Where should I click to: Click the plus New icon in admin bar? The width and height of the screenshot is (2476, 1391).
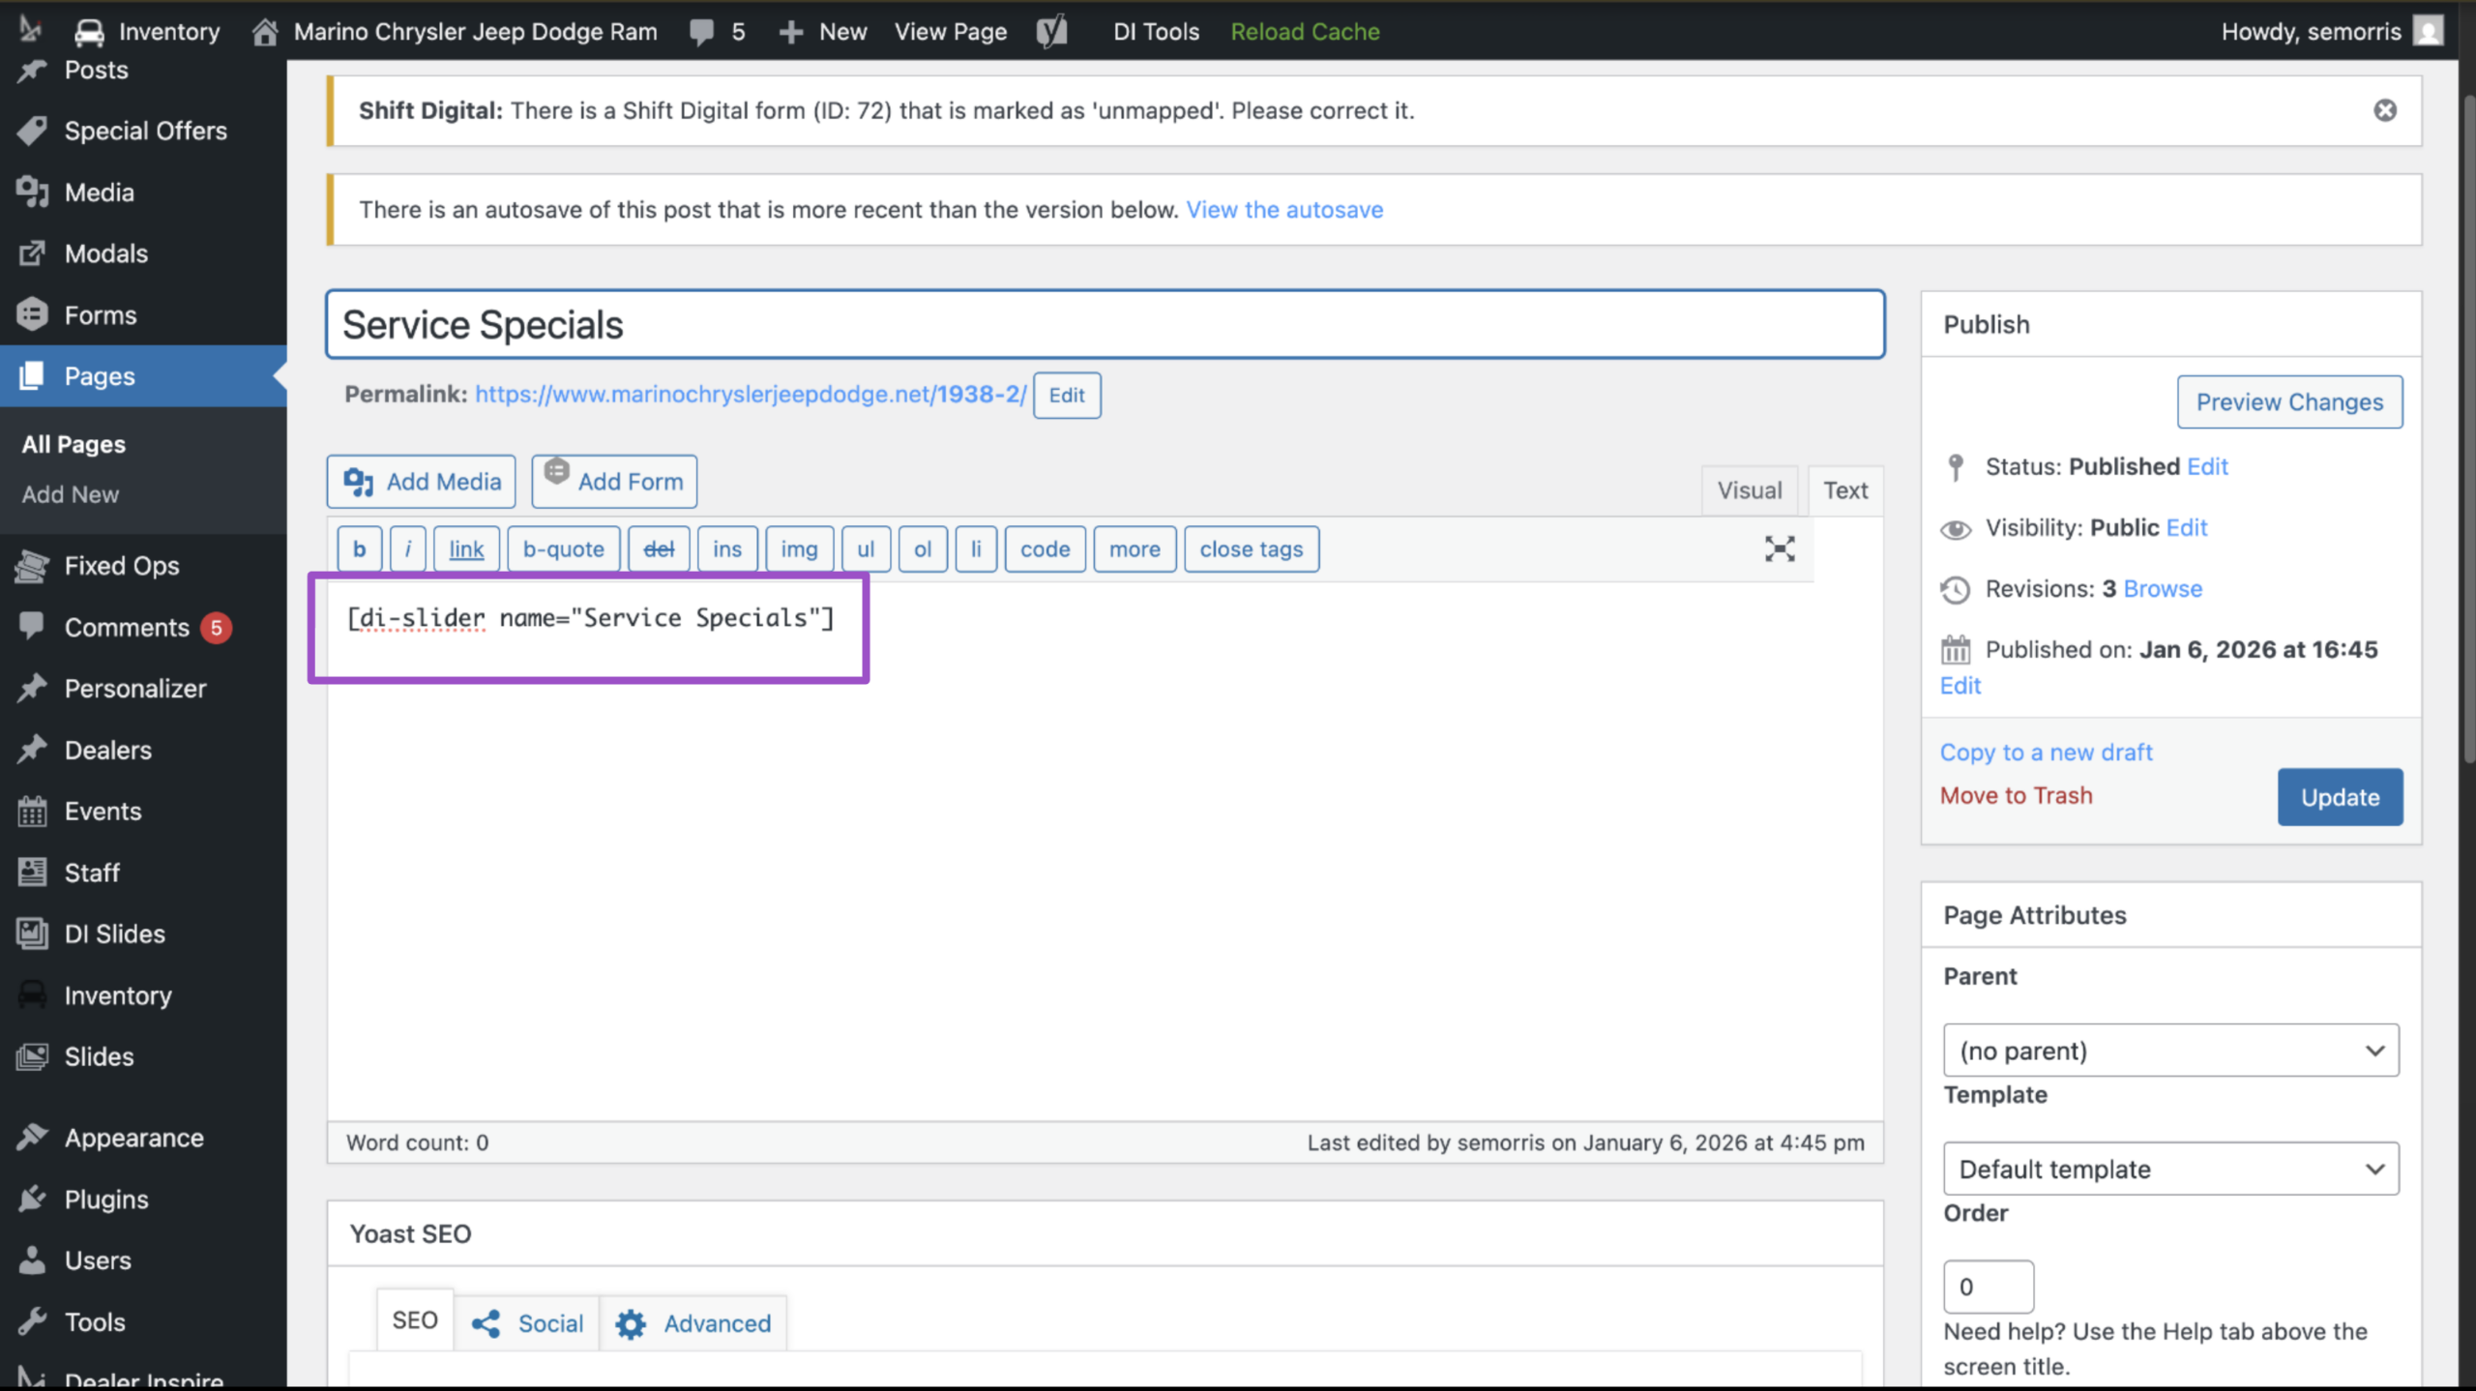click(791, 32)
